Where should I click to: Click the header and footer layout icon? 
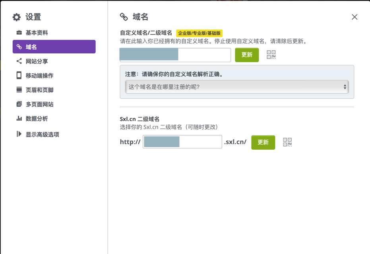click(19, 90)
